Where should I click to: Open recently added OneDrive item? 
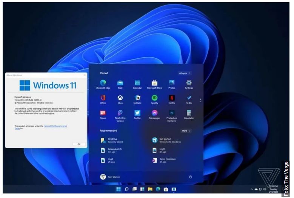pyautogui.click(x=112, y=140)
